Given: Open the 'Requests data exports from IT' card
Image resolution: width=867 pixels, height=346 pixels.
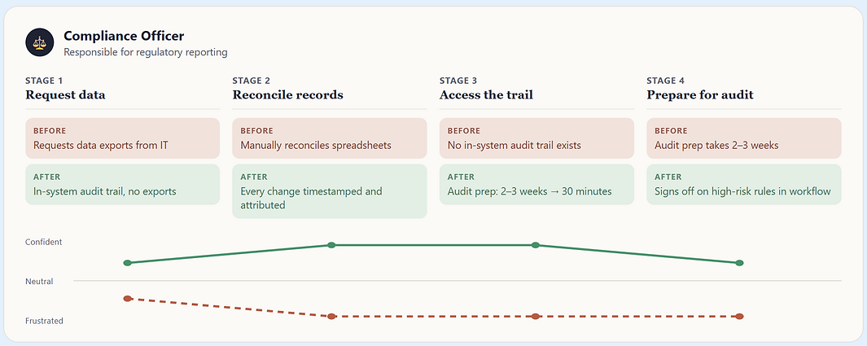Looking at the screenshot, I should tap(123, 138).
